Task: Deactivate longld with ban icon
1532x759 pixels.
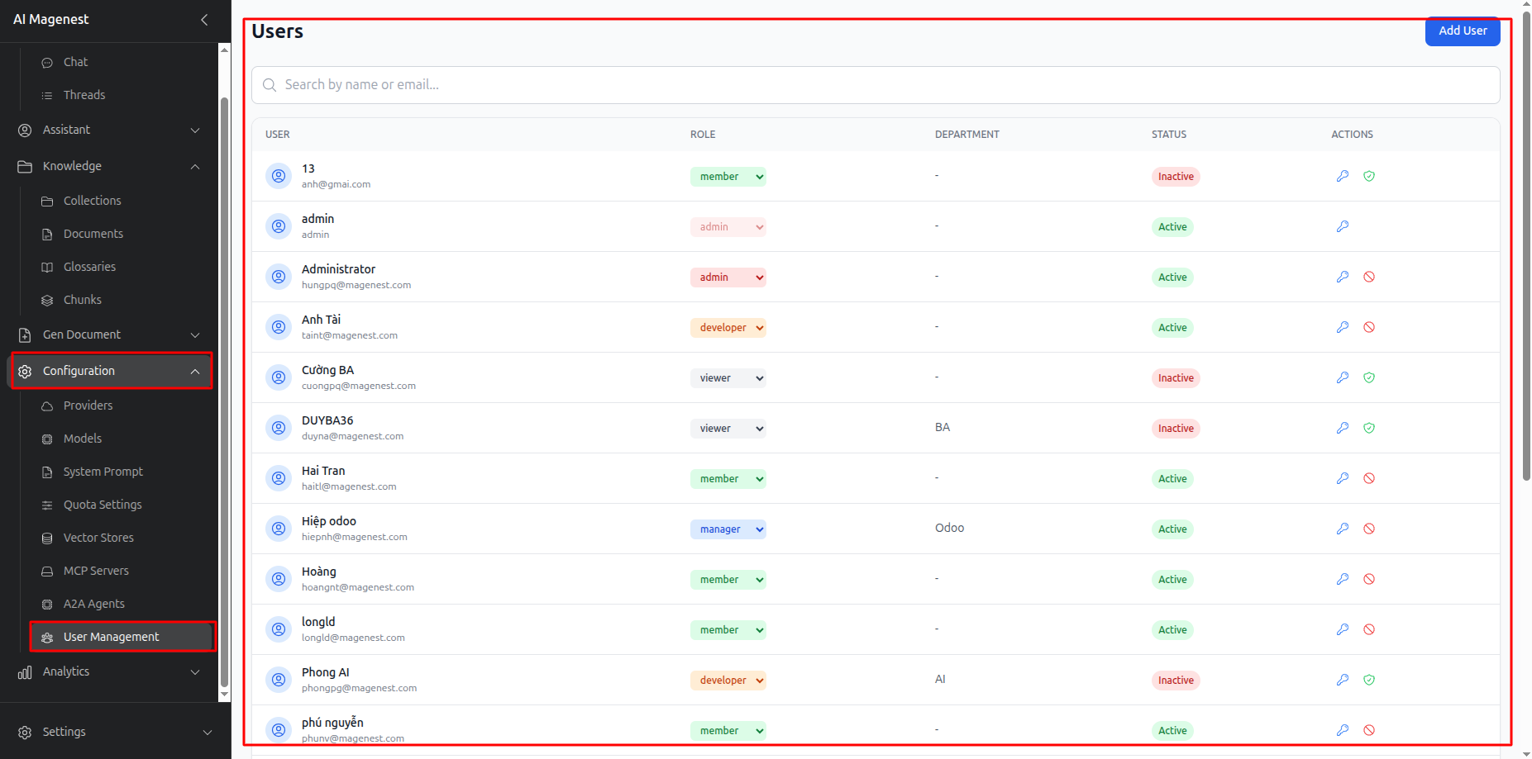Action: click(1369, 629)
